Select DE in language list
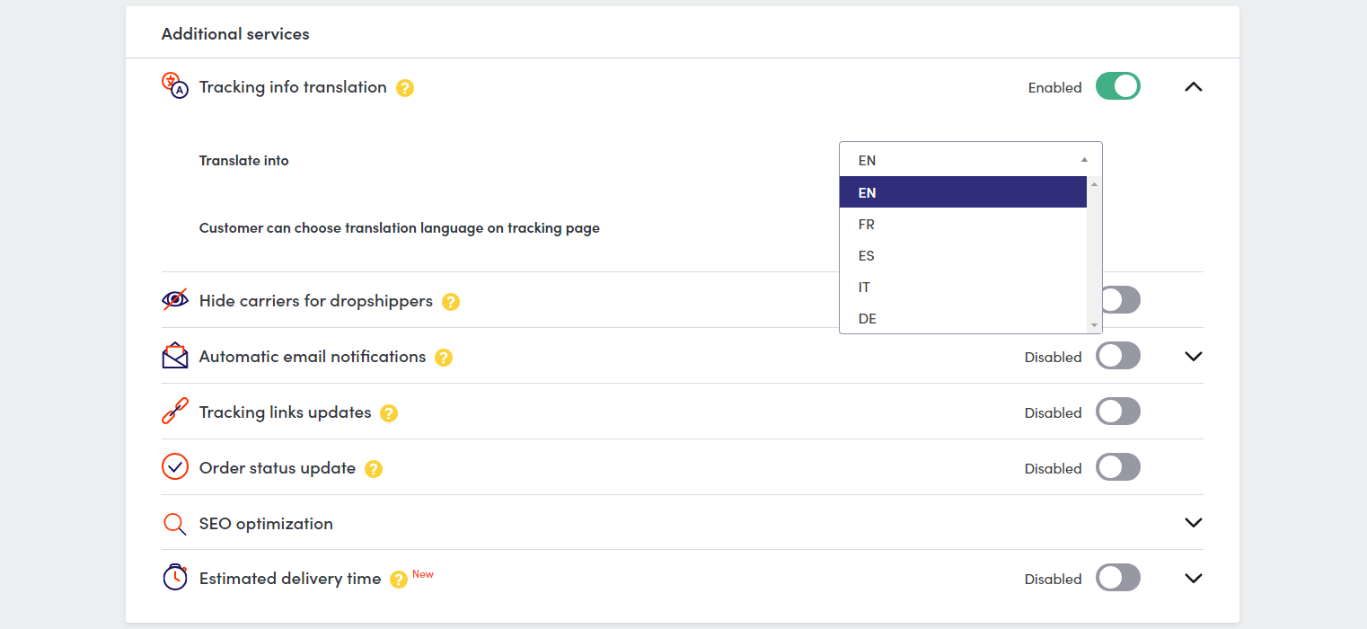The width and height of the screenshot is (1367, 629). coord(963,318)
